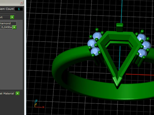Select the Diamond gem type field

(x=8, y=23)
